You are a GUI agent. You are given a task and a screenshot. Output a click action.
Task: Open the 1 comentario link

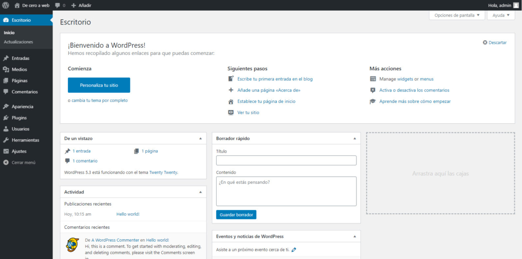85,161
